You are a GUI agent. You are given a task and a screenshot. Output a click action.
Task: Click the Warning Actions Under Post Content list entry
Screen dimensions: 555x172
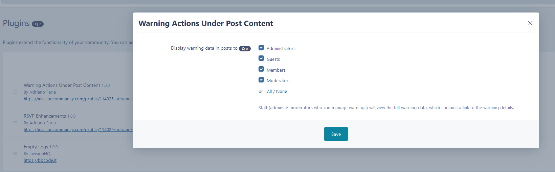click(x=62, y=85)
